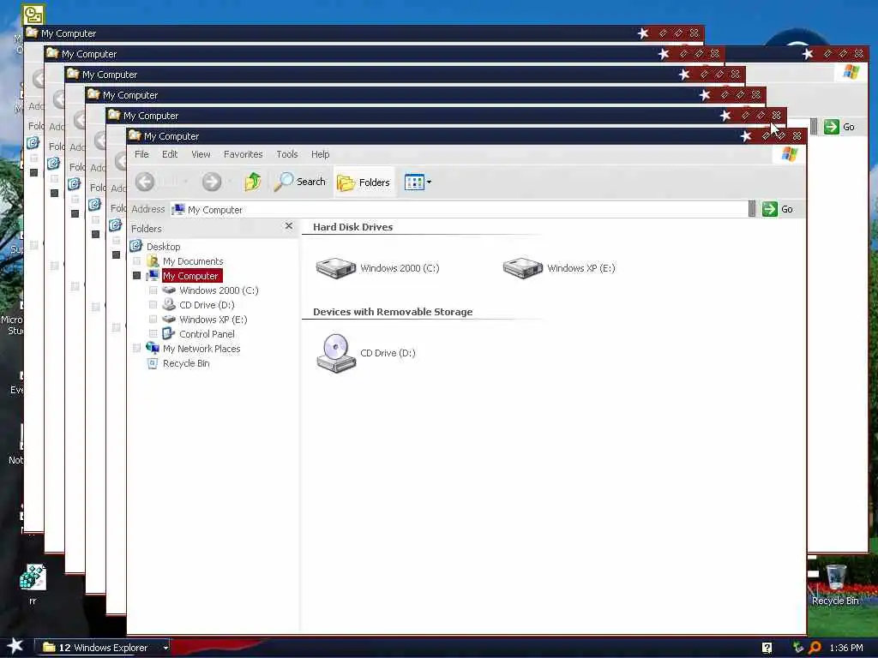Screen dimensions: 878x658
Task: Collapse the My Computer tree node
Action: click(136, 275)
